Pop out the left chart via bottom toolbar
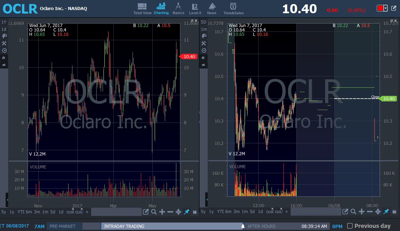The width and height of the screenshot is (400, 231). (146, 212)
